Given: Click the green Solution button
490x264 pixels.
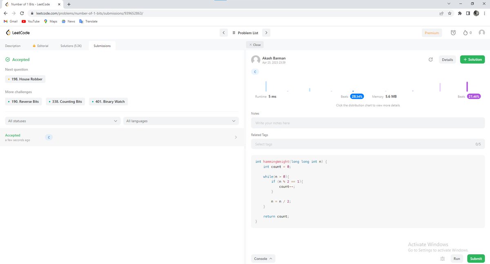Looking at the screenshot, I should tap(472, 60).
